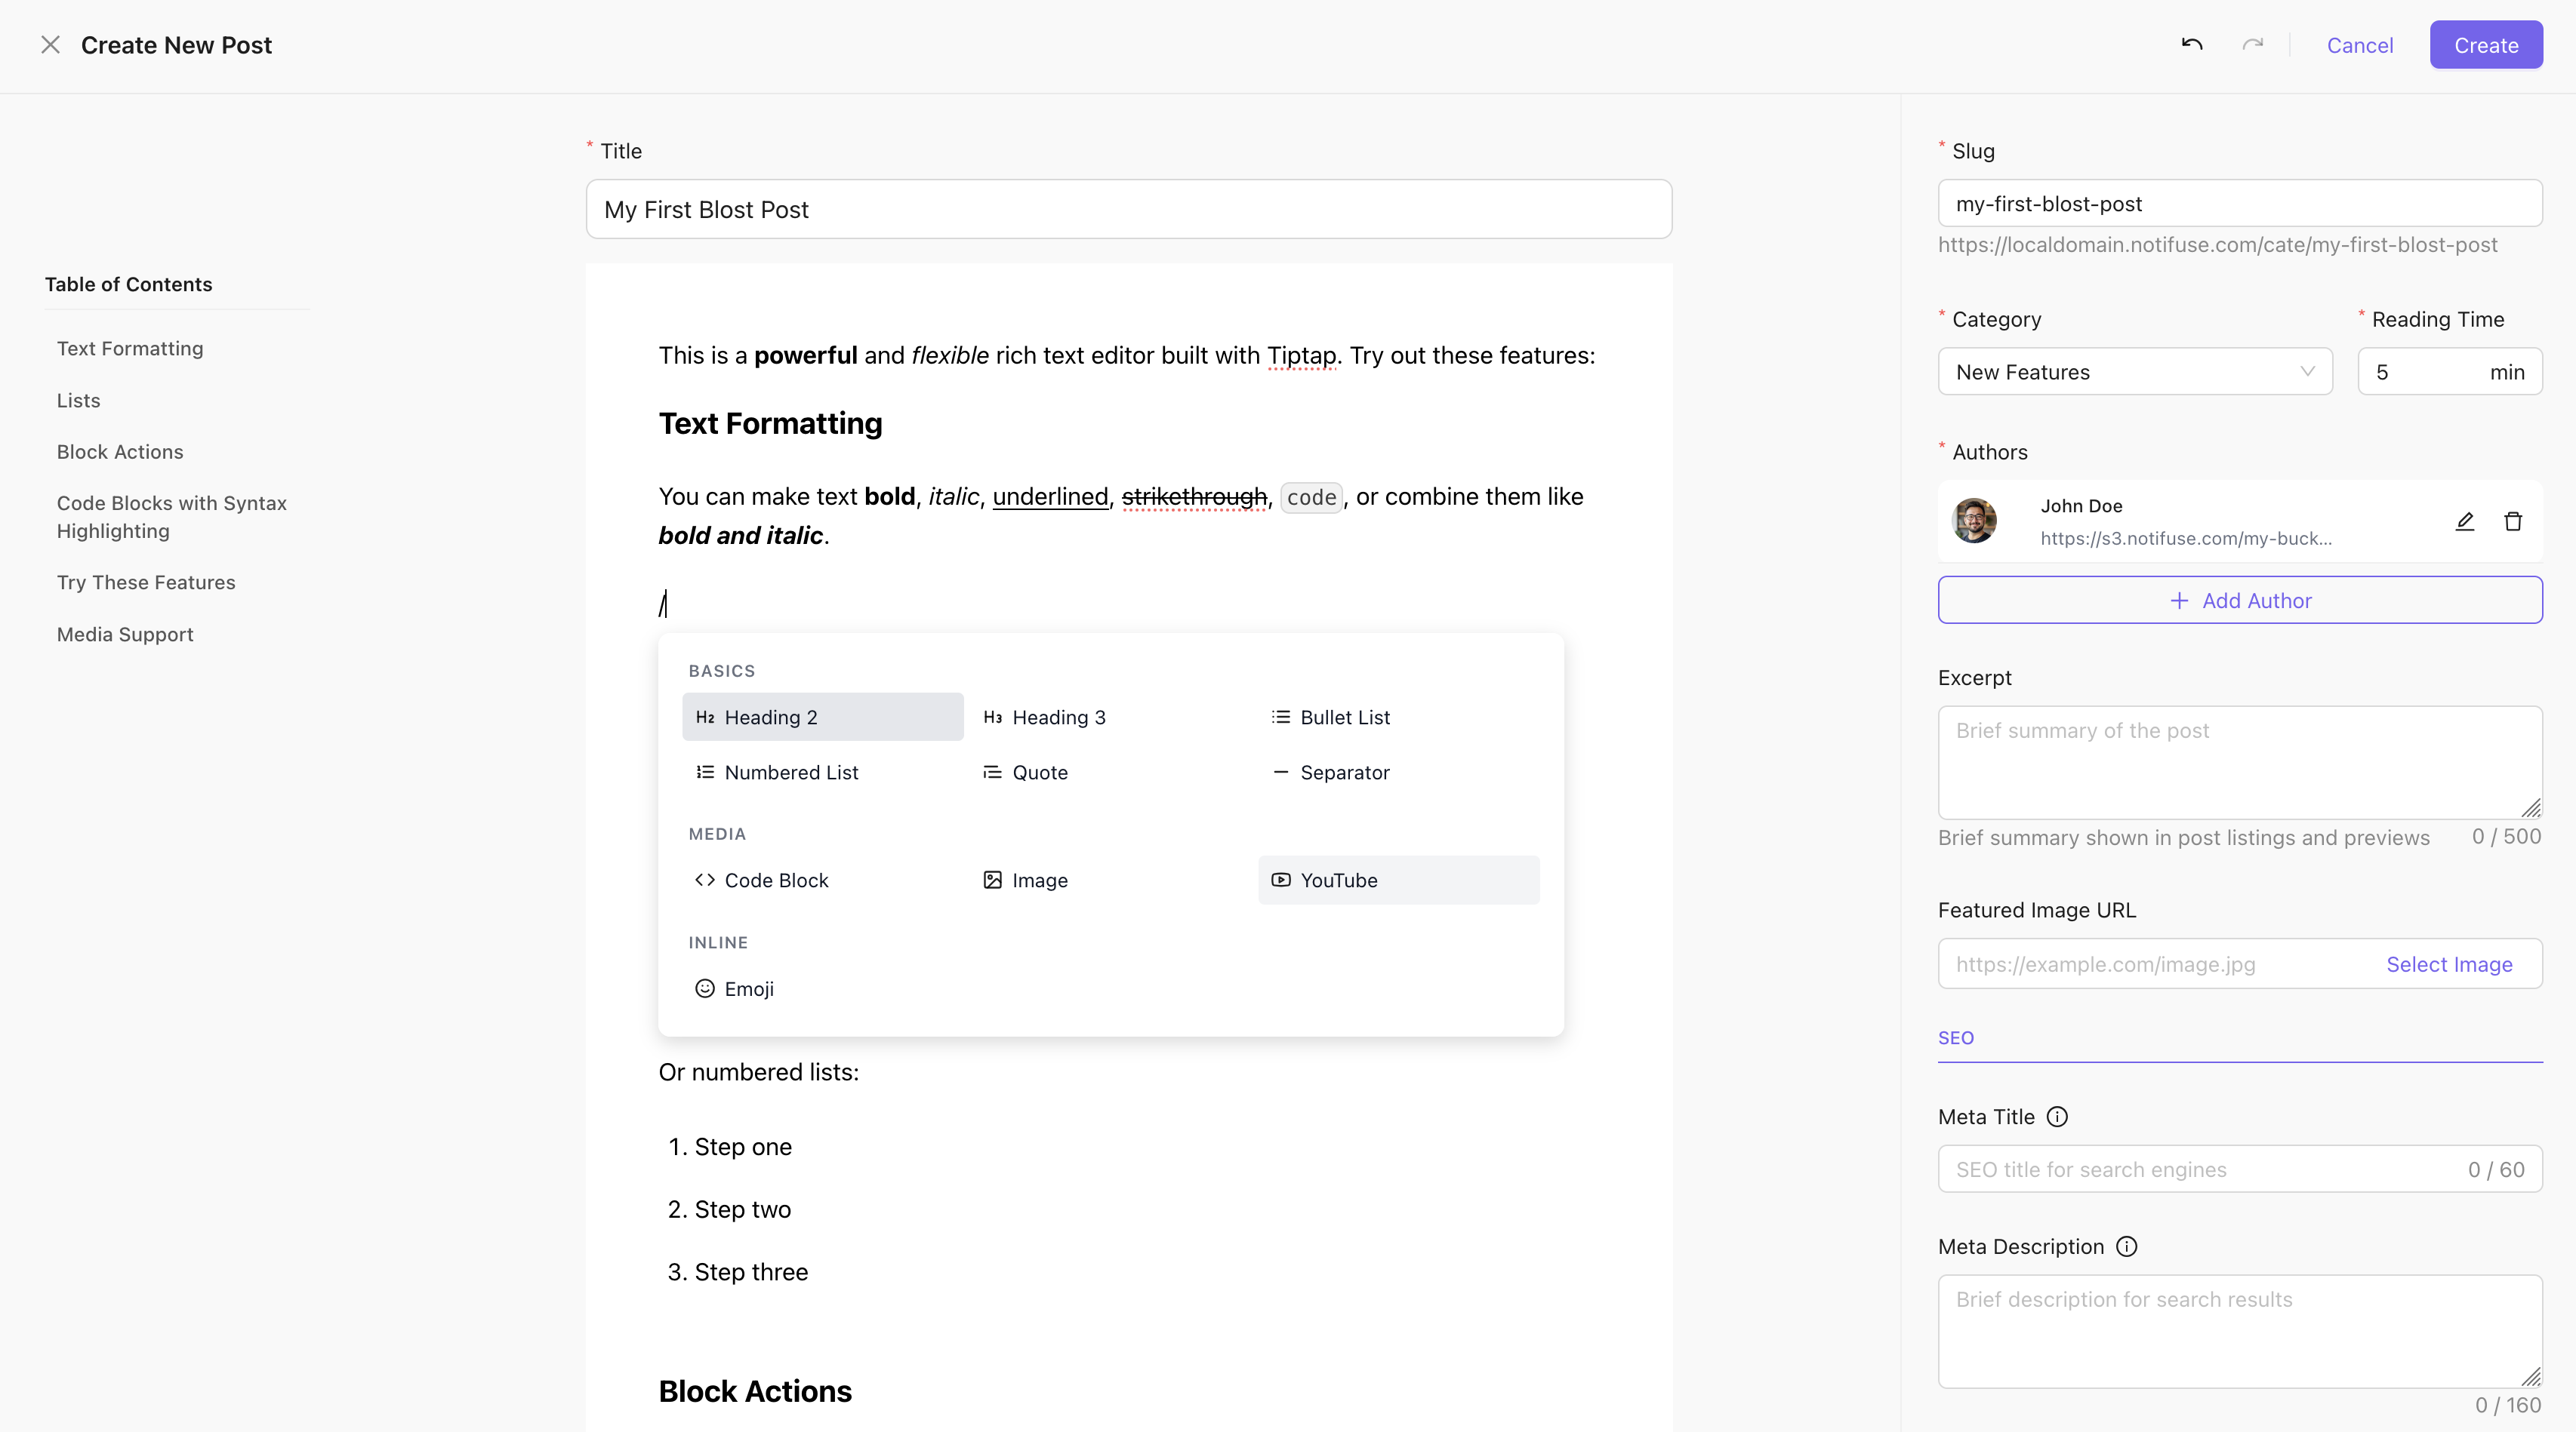The width and height of the screenshot is (2576, 1432).
Task: Delete John Doe author with trash icon
Action: pyautogui.click(x=2512, y=521)
